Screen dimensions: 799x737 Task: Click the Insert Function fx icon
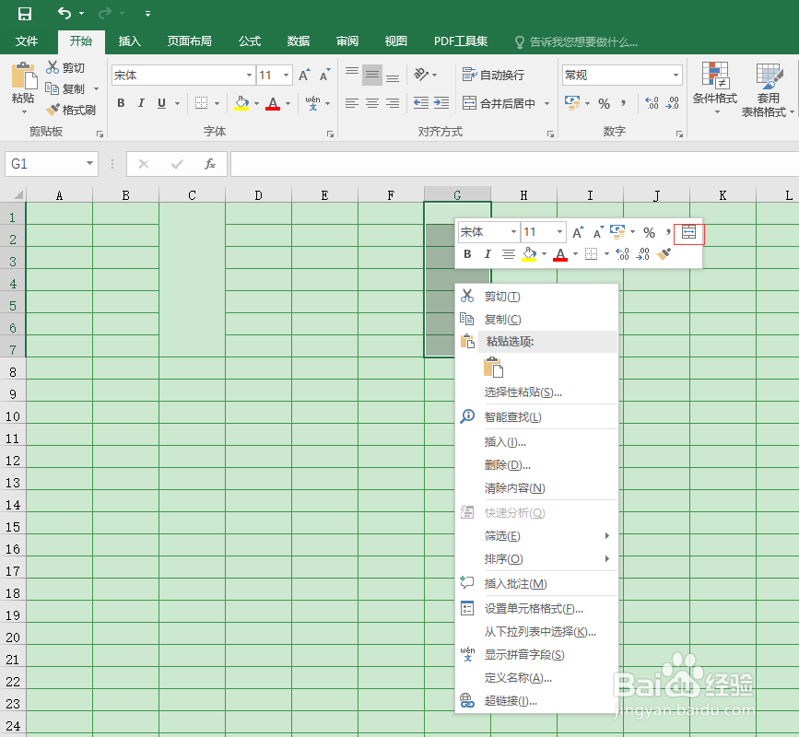pos(209,164)
